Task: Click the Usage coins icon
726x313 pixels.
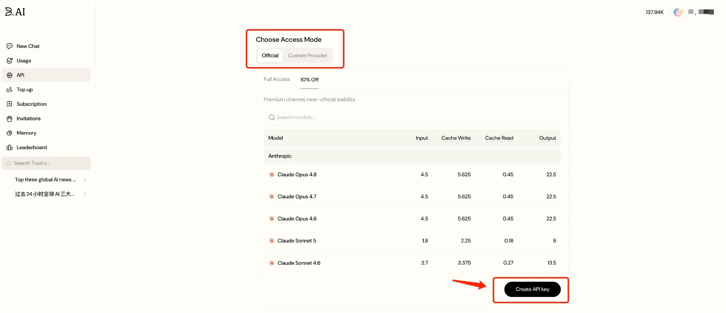Action: click(9, 61)
